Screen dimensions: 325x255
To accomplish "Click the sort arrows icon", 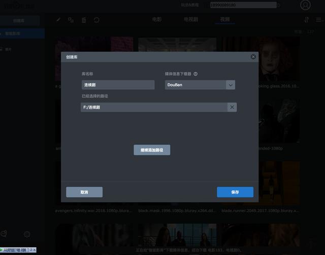I will pos(307,20).
